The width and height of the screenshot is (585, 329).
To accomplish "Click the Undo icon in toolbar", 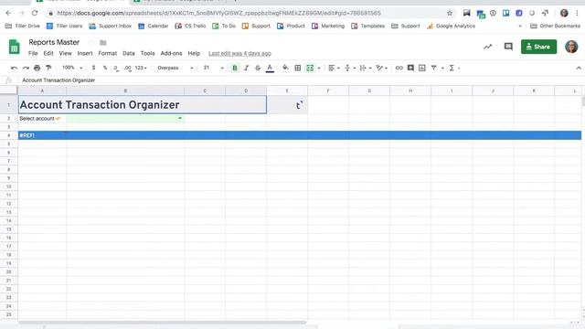I will coord(15,68).
